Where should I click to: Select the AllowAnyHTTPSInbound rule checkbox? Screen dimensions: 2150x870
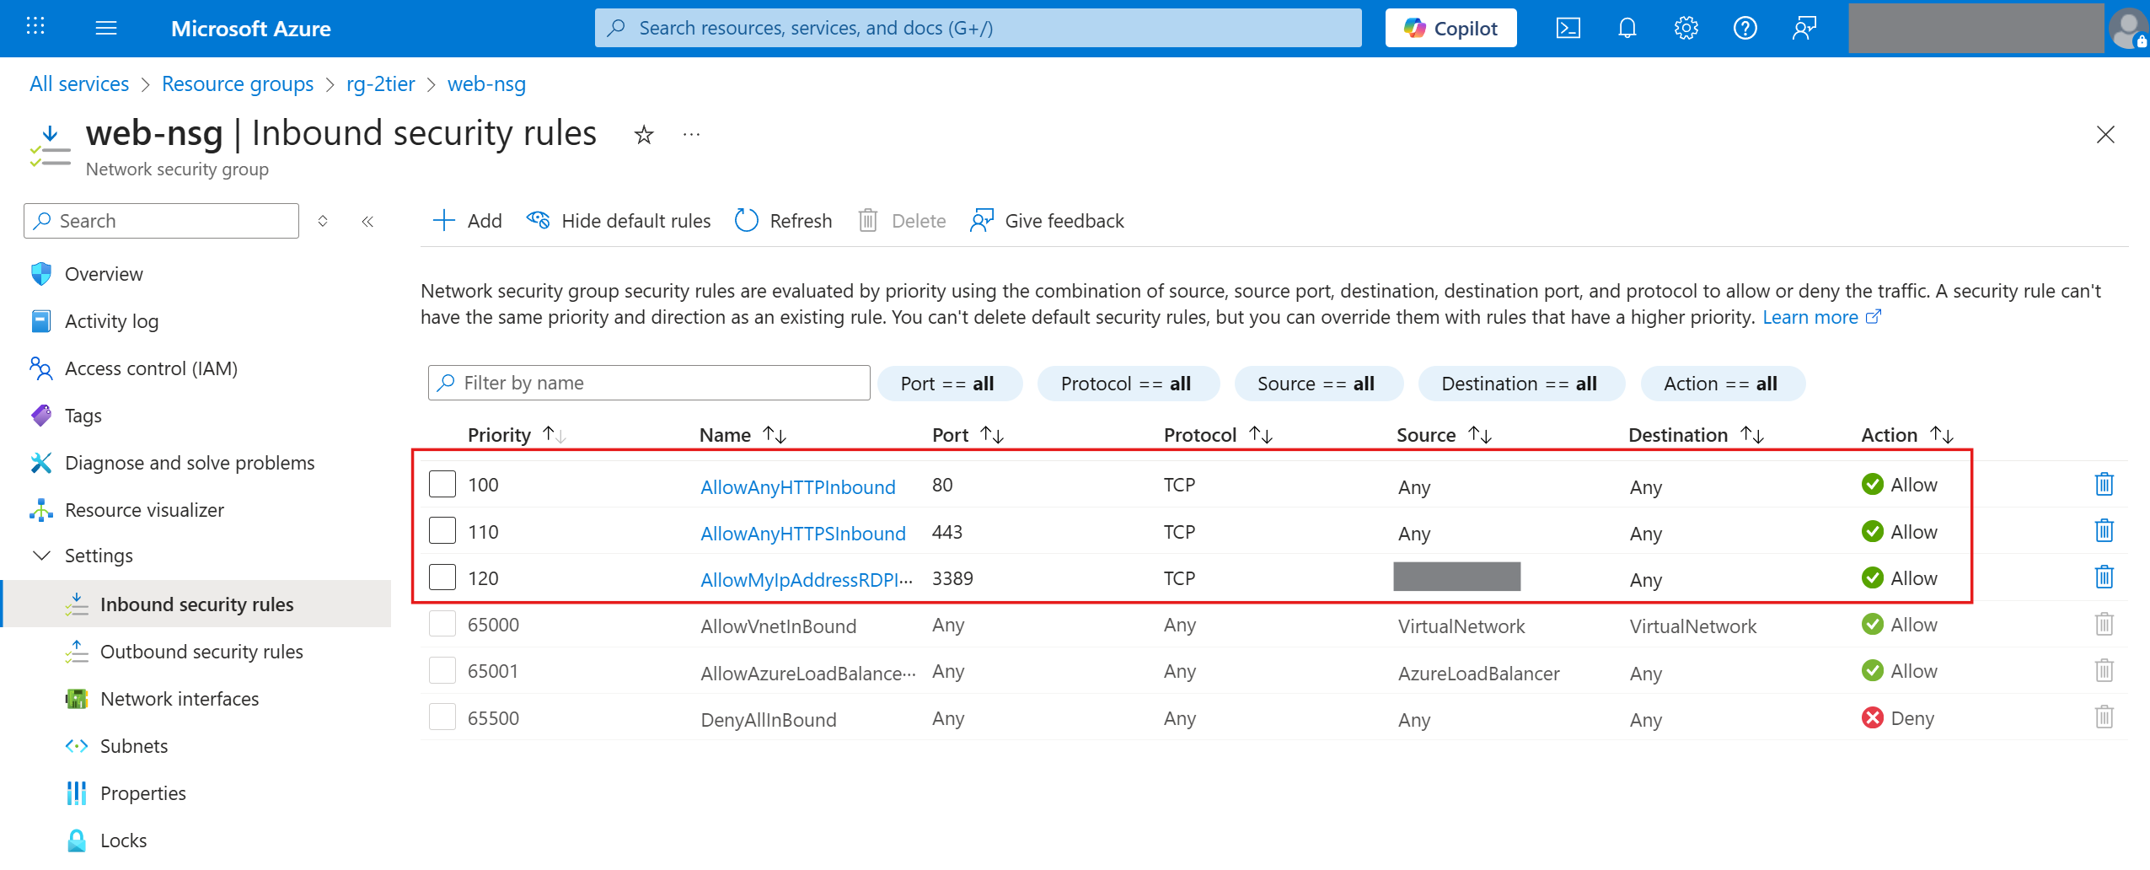(x=442, y=531)
